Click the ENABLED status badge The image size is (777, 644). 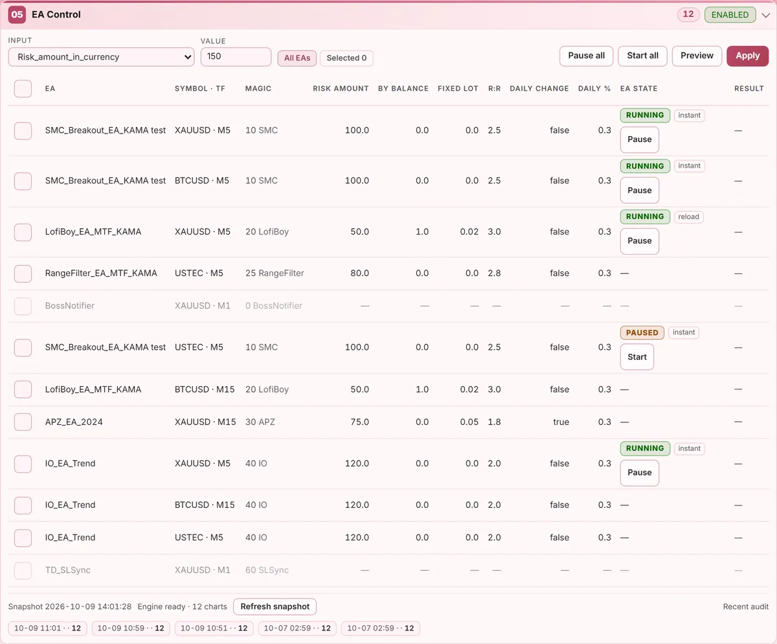[x=730, y=15]
